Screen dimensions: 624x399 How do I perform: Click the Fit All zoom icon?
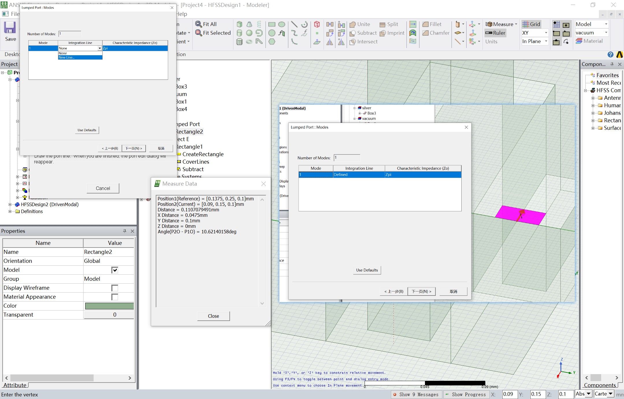pos(198,24)
